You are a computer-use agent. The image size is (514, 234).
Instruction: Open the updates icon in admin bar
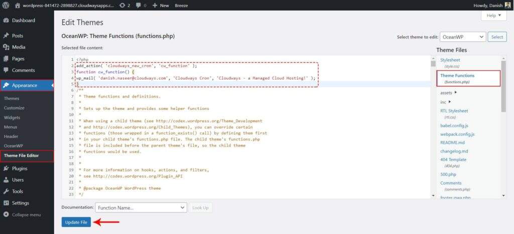123,5
